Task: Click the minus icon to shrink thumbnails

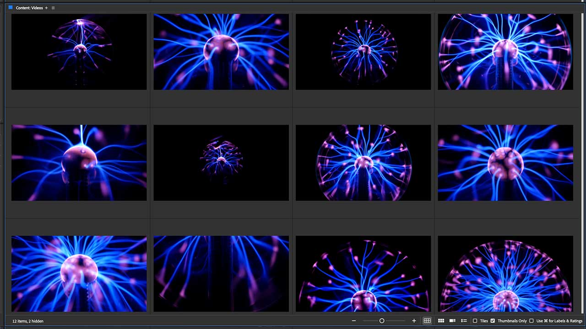Action: click(354, 321)
